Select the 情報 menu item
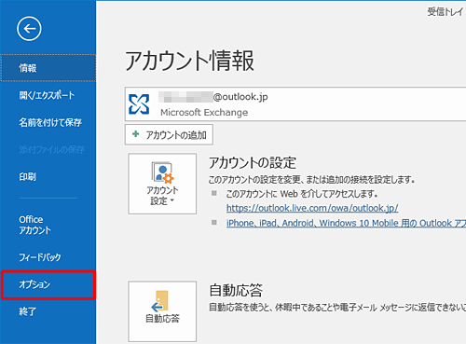 48,68
